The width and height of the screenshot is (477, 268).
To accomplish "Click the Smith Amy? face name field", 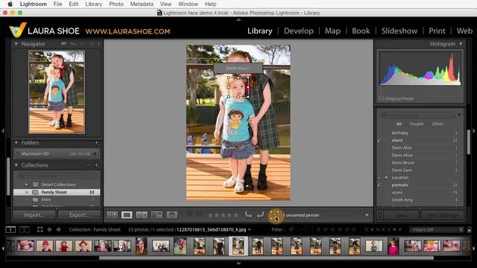I will [238, 68].
